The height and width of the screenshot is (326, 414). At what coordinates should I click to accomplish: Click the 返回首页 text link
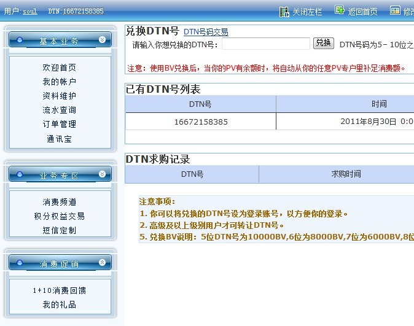[x=362, y=12]
